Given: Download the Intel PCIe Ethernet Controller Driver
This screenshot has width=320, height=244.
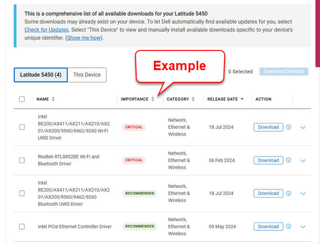Looking at the screenshot, I should coord(268,226).
